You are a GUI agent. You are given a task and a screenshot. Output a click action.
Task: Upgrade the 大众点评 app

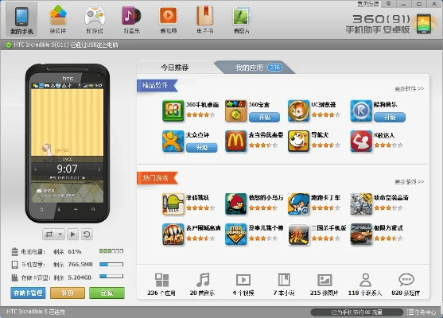click(x=202, y=147)
